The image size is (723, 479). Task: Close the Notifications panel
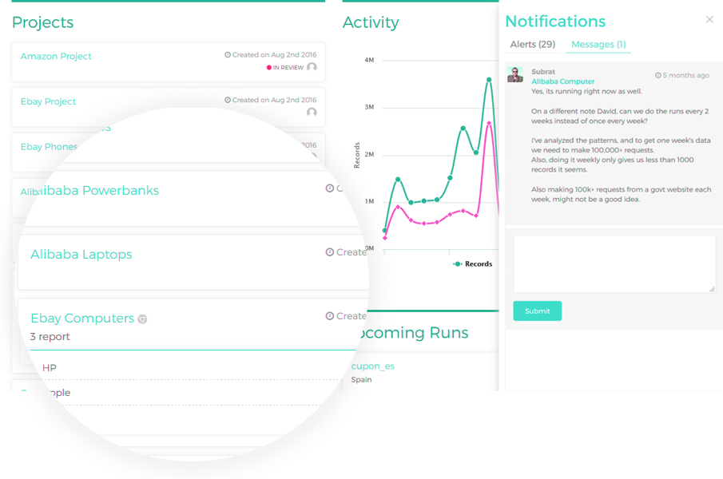pyautogui.click(x=709, y=19)
